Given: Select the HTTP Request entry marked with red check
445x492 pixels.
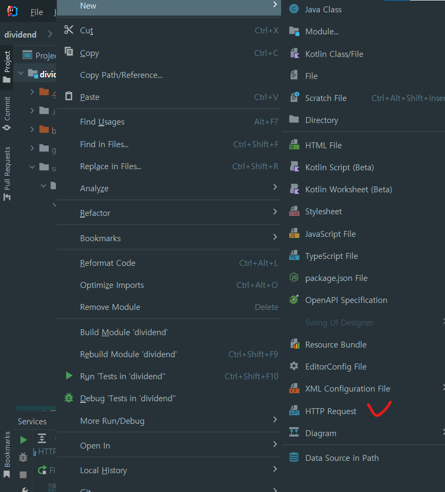Looking at the screenshot, I should click(330, 410).
